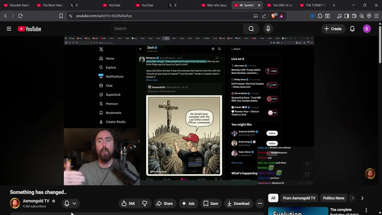Open a new browser tab
This screenshot has width=382, height=215.
point(334,5)
